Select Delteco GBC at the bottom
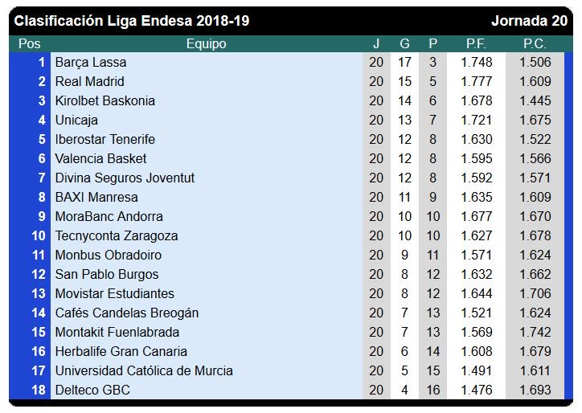Screen dimensions: 582x413 pyautogui.click(x=92, y=390)
